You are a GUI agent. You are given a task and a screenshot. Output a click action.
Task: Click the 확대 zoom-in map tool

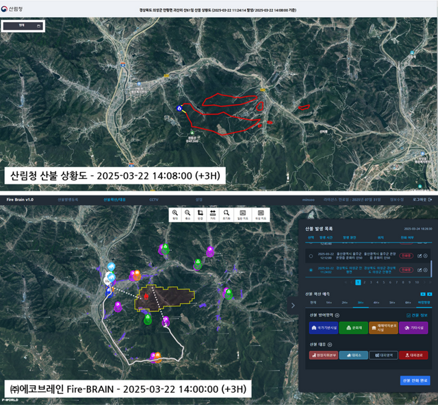coord(176,215)
